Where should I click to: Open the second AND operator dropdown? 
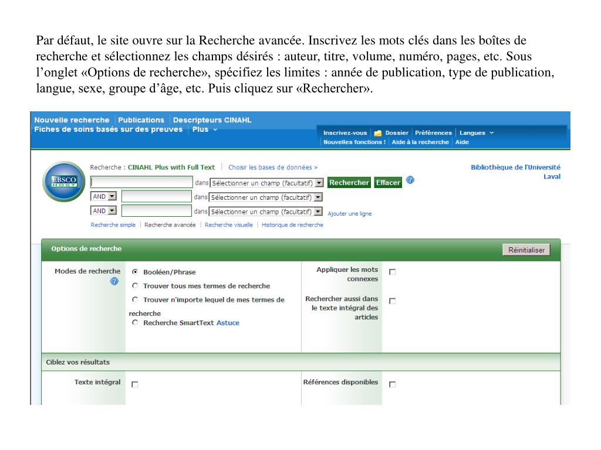(103, 210)
